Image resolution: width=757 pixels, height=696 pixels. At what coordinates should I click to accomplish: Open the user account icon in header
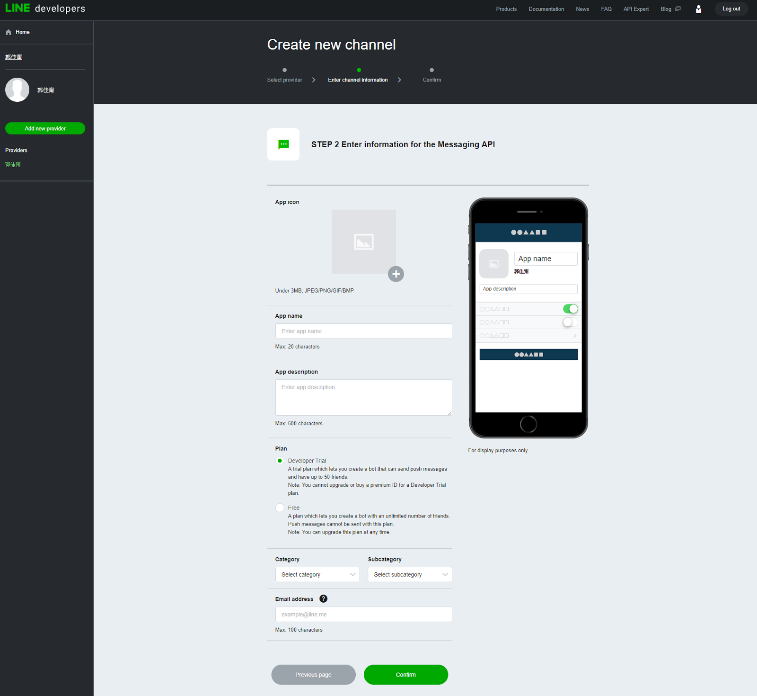point(698,9)
